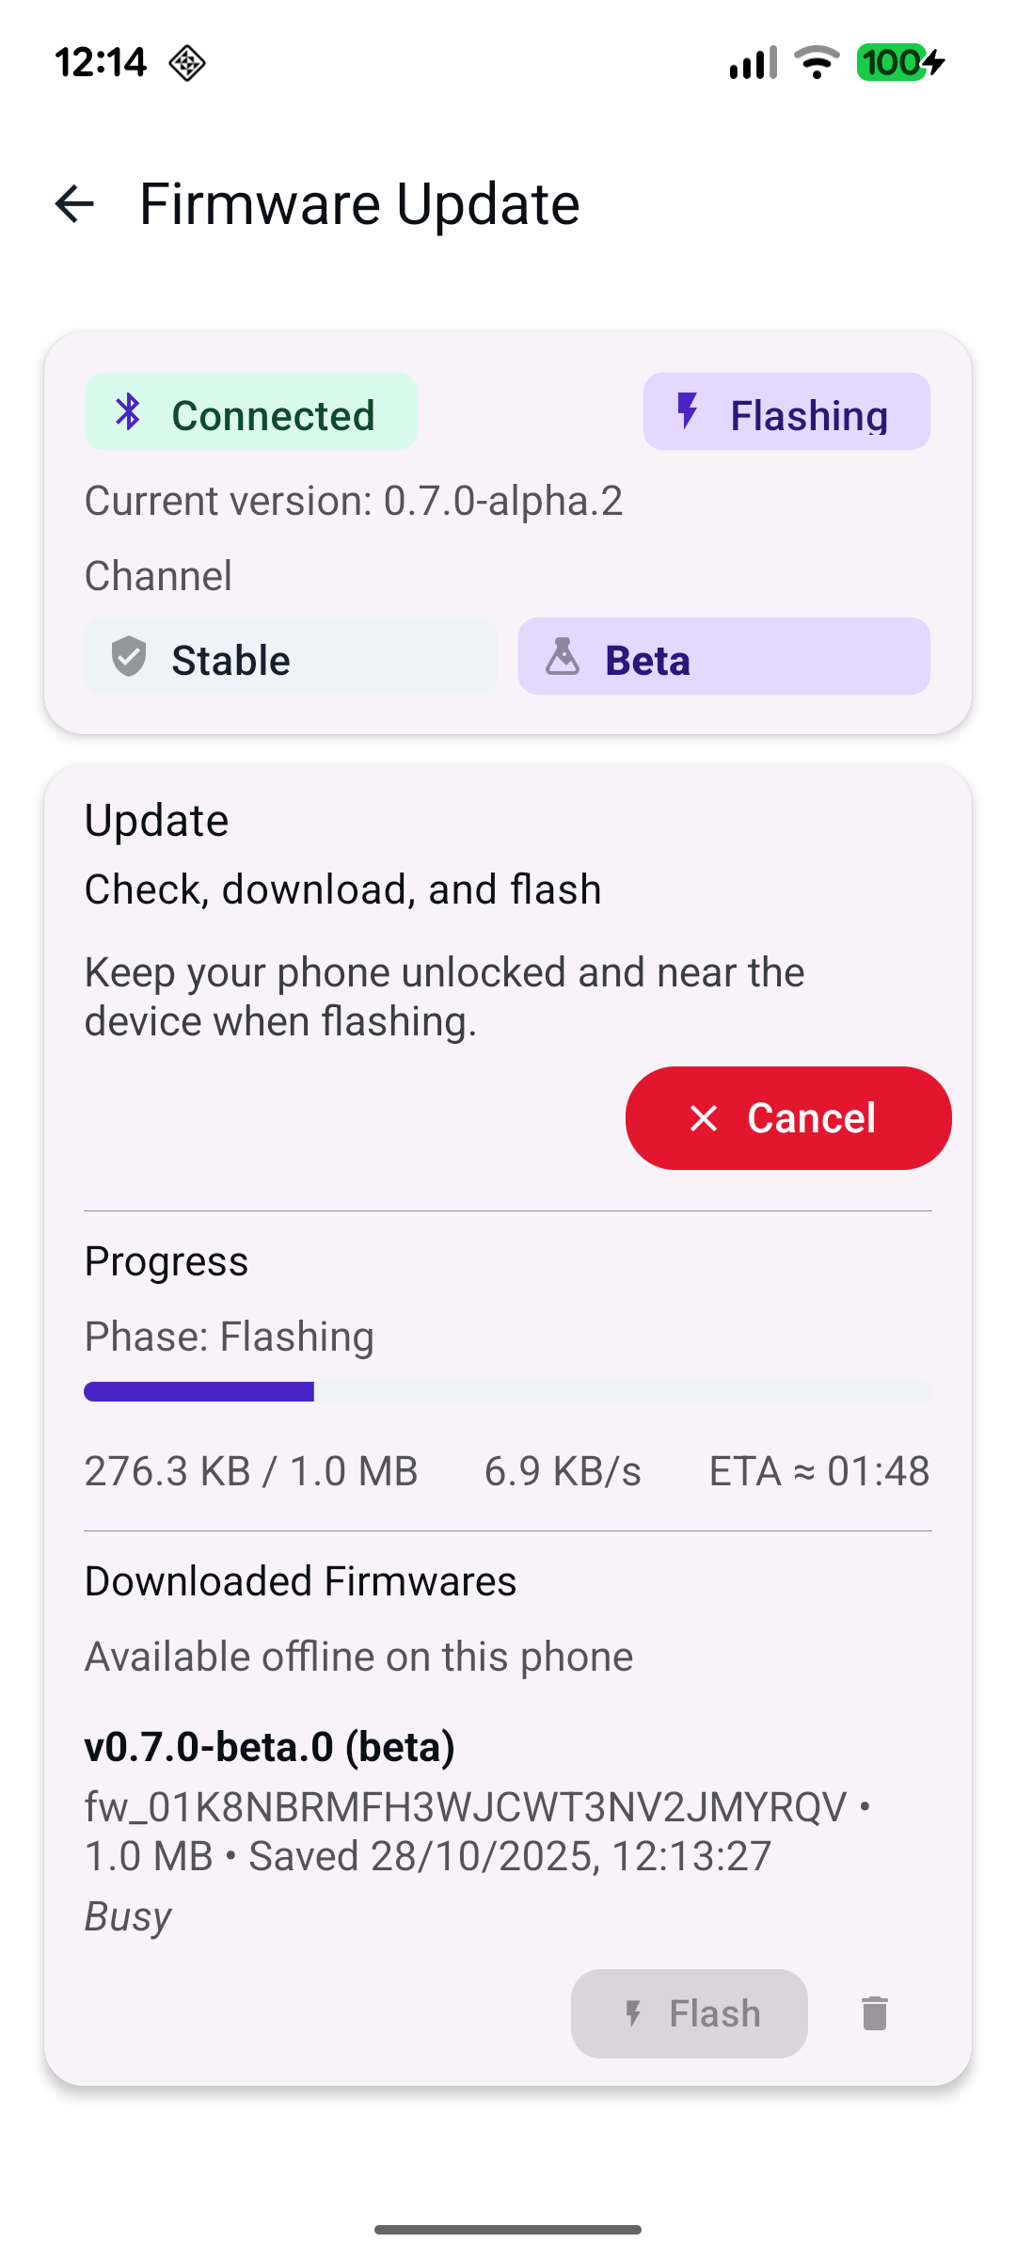Viewport: 1016px width, 2259px height.
Task: Tap the cellular signal bars icon
Action: [753, 63]
